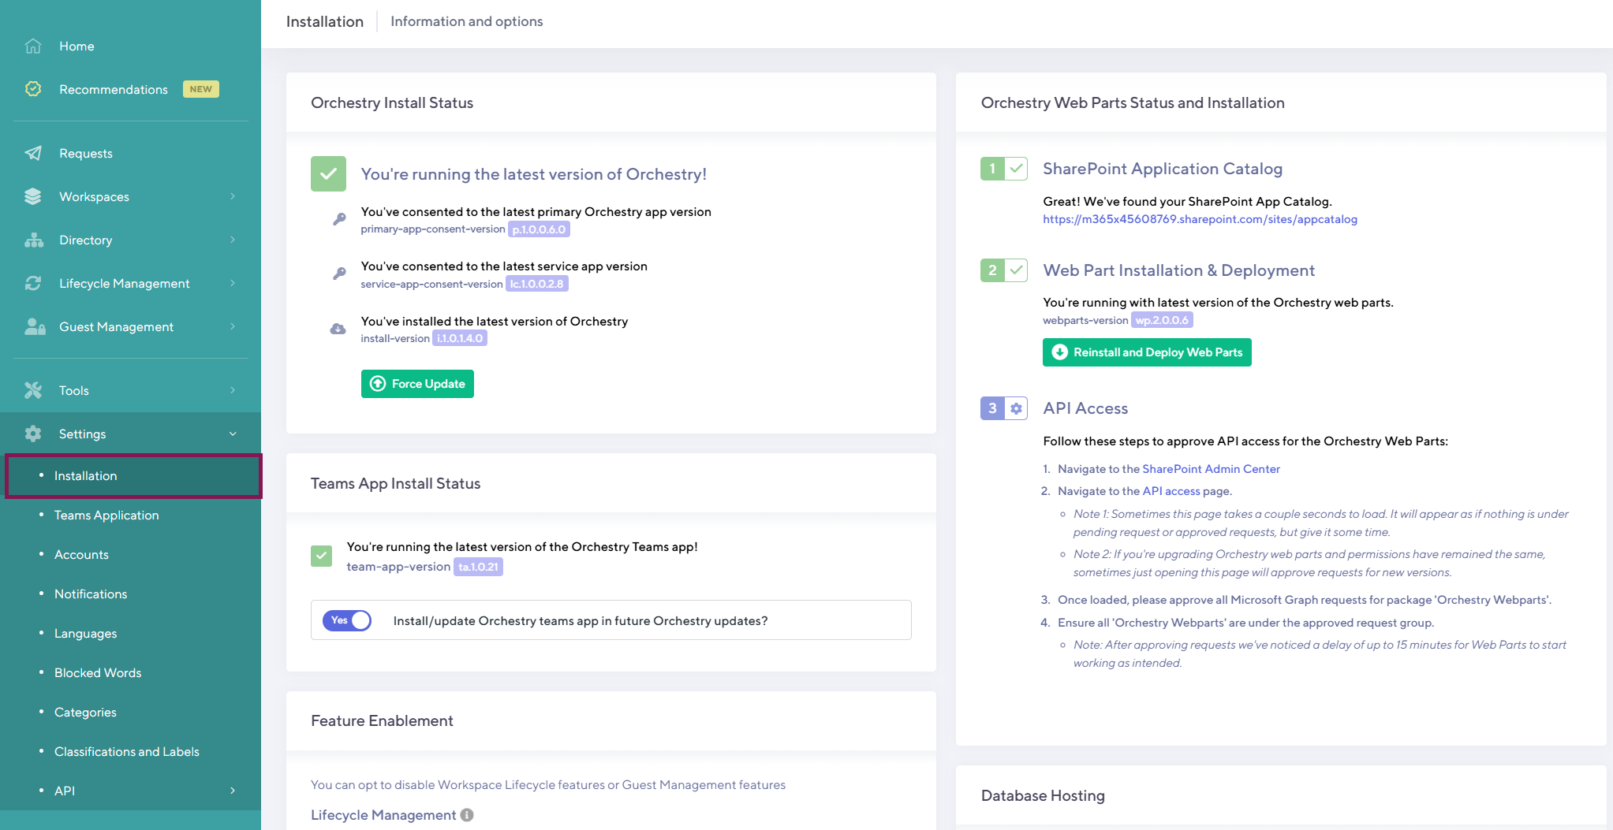
Task: Expand the Guest Management chevron
Action: point(233,326)
